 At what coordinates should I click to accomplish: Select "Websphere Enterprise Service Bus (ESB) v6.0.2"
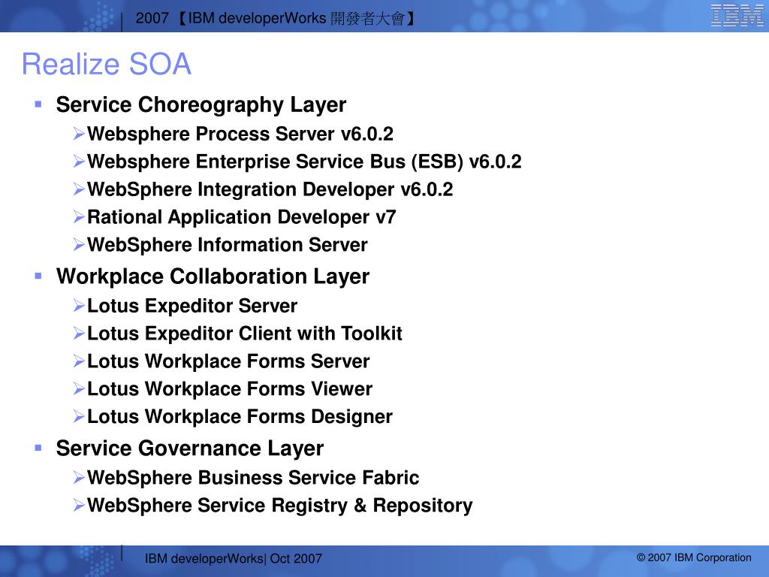[x=304, y=162]
